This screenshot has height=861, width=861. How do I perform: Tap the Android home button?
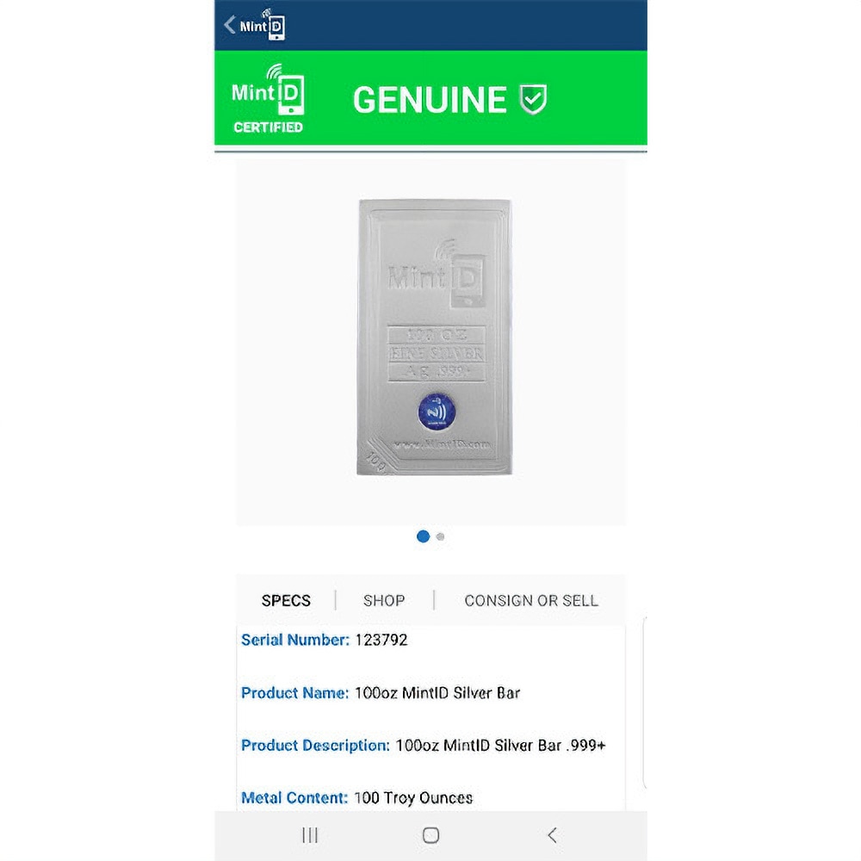click(x=431, y=835)
